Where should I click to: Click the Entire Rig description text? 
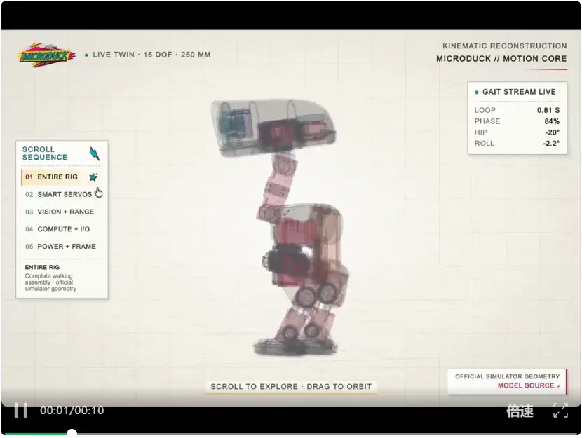(50, 282)
